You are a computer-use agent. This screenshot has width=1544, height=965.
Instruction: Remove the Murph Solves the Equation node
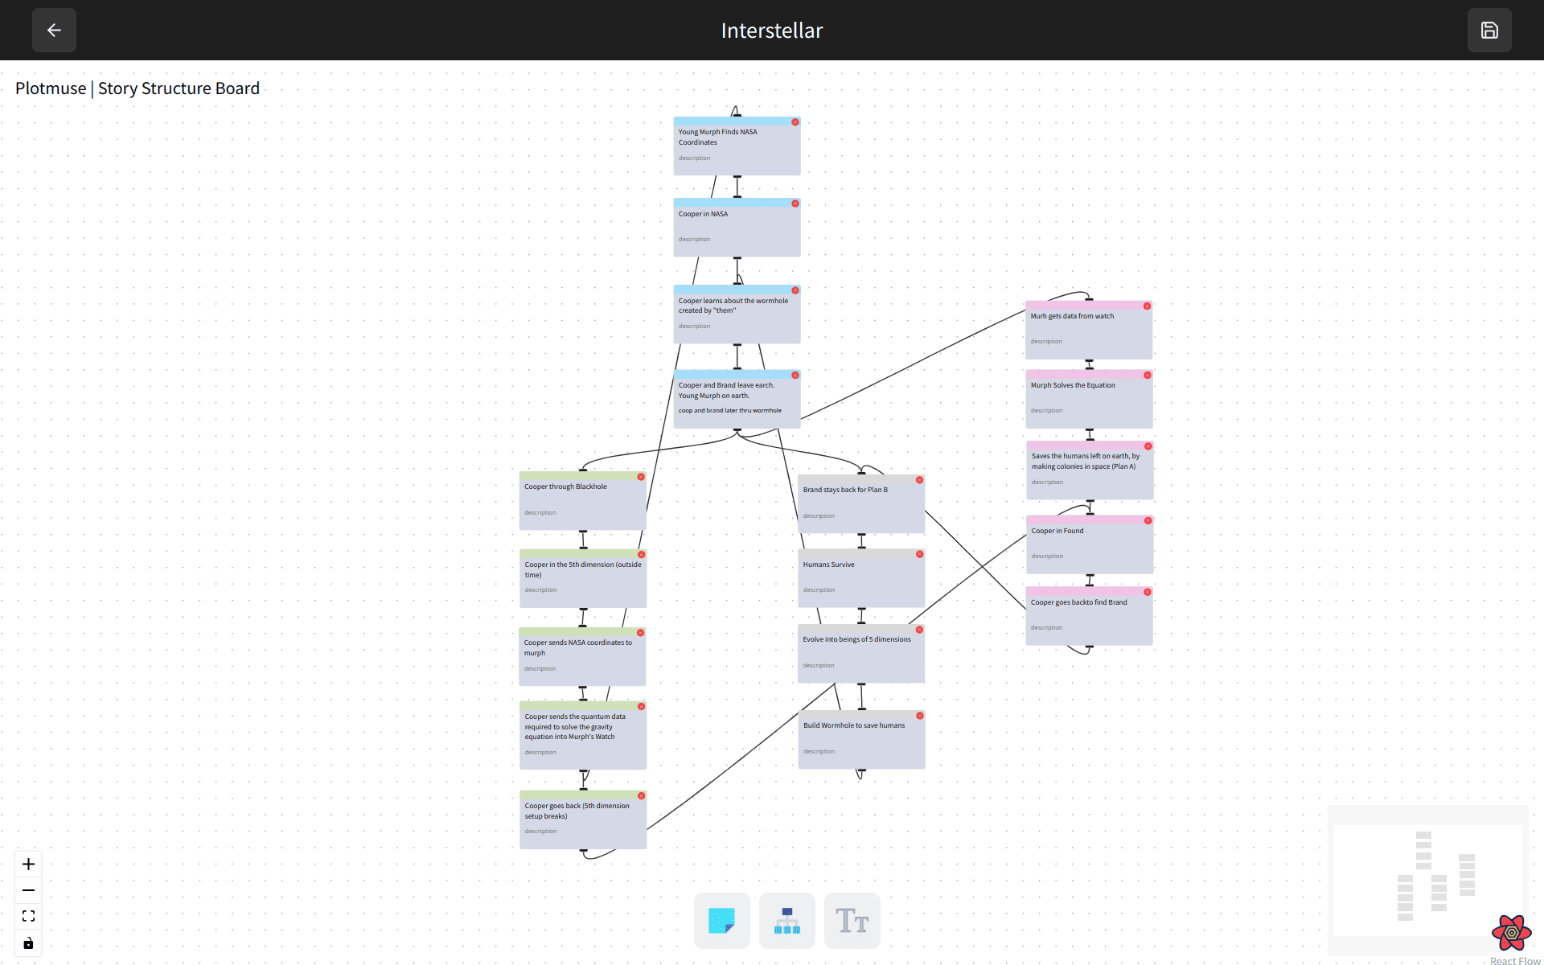1148,375
